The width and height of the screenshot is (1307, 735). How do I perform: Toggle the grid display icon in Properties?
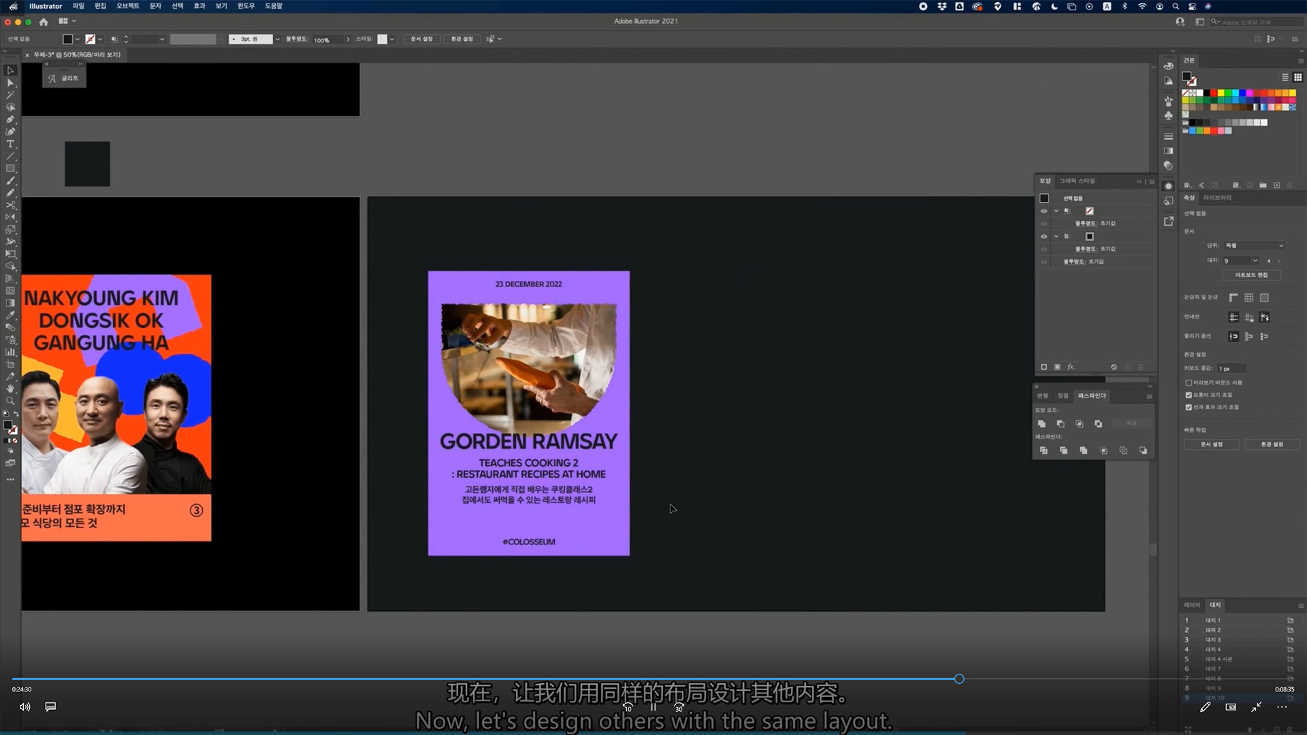1249,297
